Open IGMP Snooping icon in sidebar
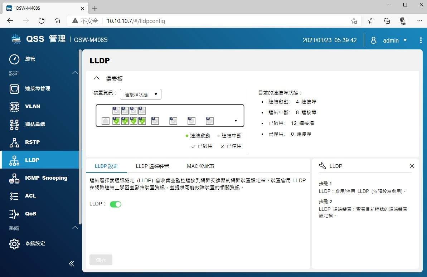The width and height of the screenshot is (427, 277). pos(14,178)
